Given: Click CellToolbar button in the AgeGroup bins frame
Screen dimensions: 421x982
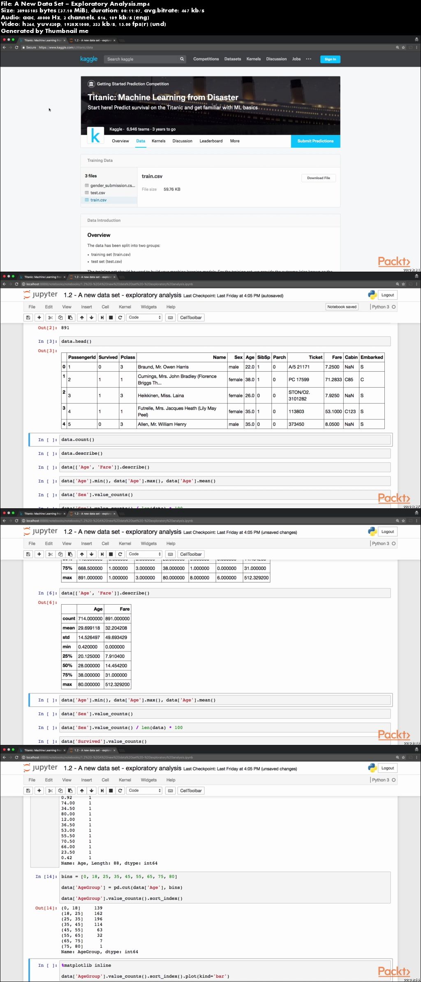Looking at the screenshot, I should [191, 790].
